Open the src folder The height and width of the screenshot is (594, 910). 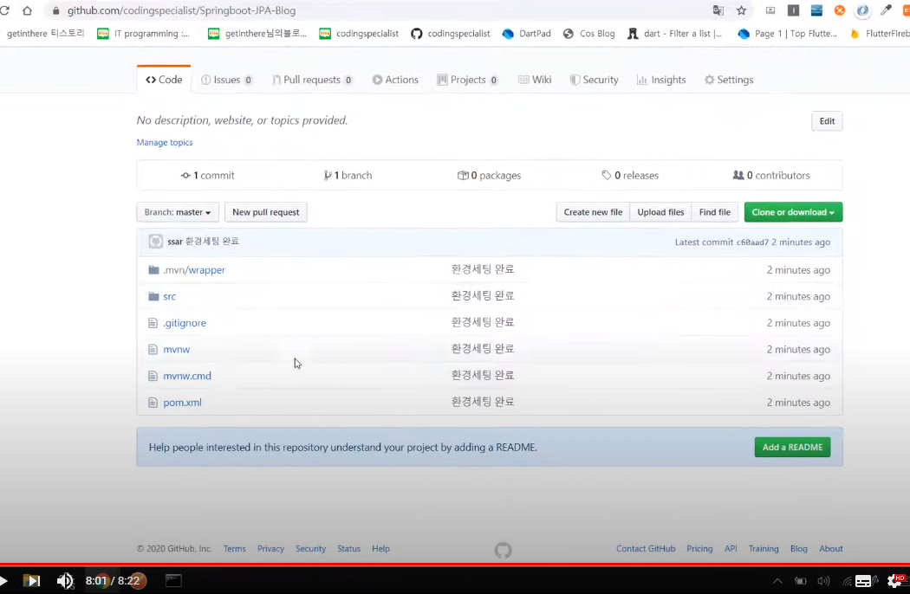point(170,296)
